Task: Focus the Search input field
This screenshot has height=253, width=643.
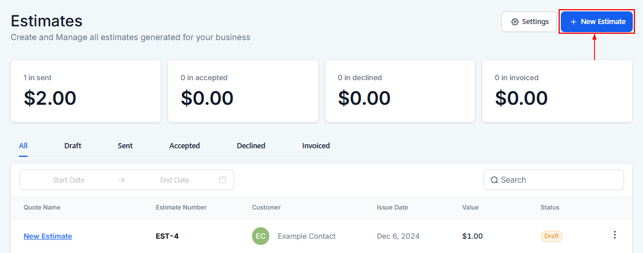Action: click(553, 180)
